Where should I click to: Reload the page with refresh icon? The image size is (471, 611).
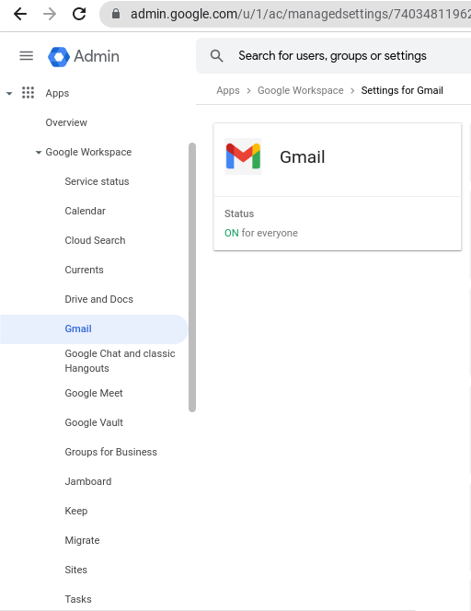[79, 14]
